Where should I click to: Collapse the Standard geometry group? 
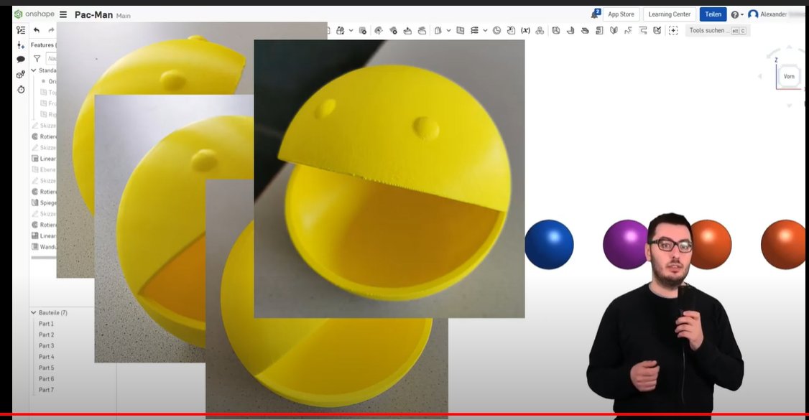(34, 70)
